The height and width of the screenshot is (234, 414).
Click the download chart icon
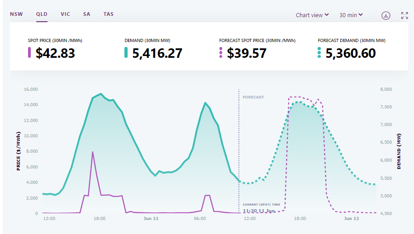pos(385,15)
